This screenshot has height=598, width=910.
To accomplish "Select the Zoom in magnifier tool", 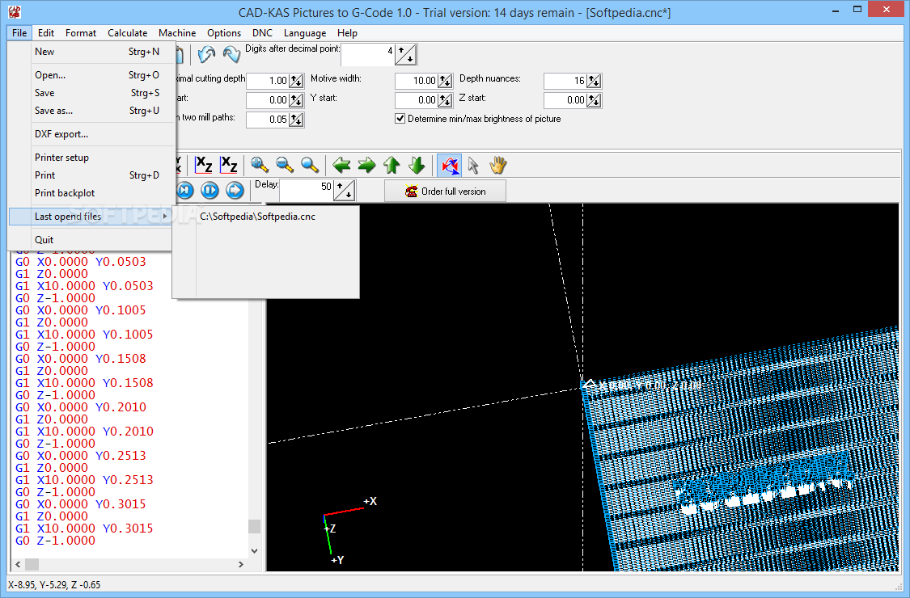I will pos(259,165).
